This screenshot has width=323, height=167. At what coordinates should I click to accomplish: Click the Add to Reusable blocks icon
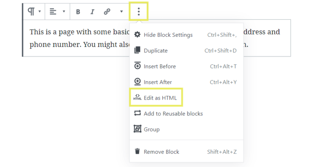click(x=138, y=113)
